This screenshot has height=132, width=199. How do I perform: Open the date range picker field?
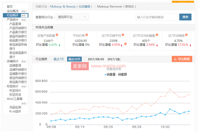coord(103,59)
